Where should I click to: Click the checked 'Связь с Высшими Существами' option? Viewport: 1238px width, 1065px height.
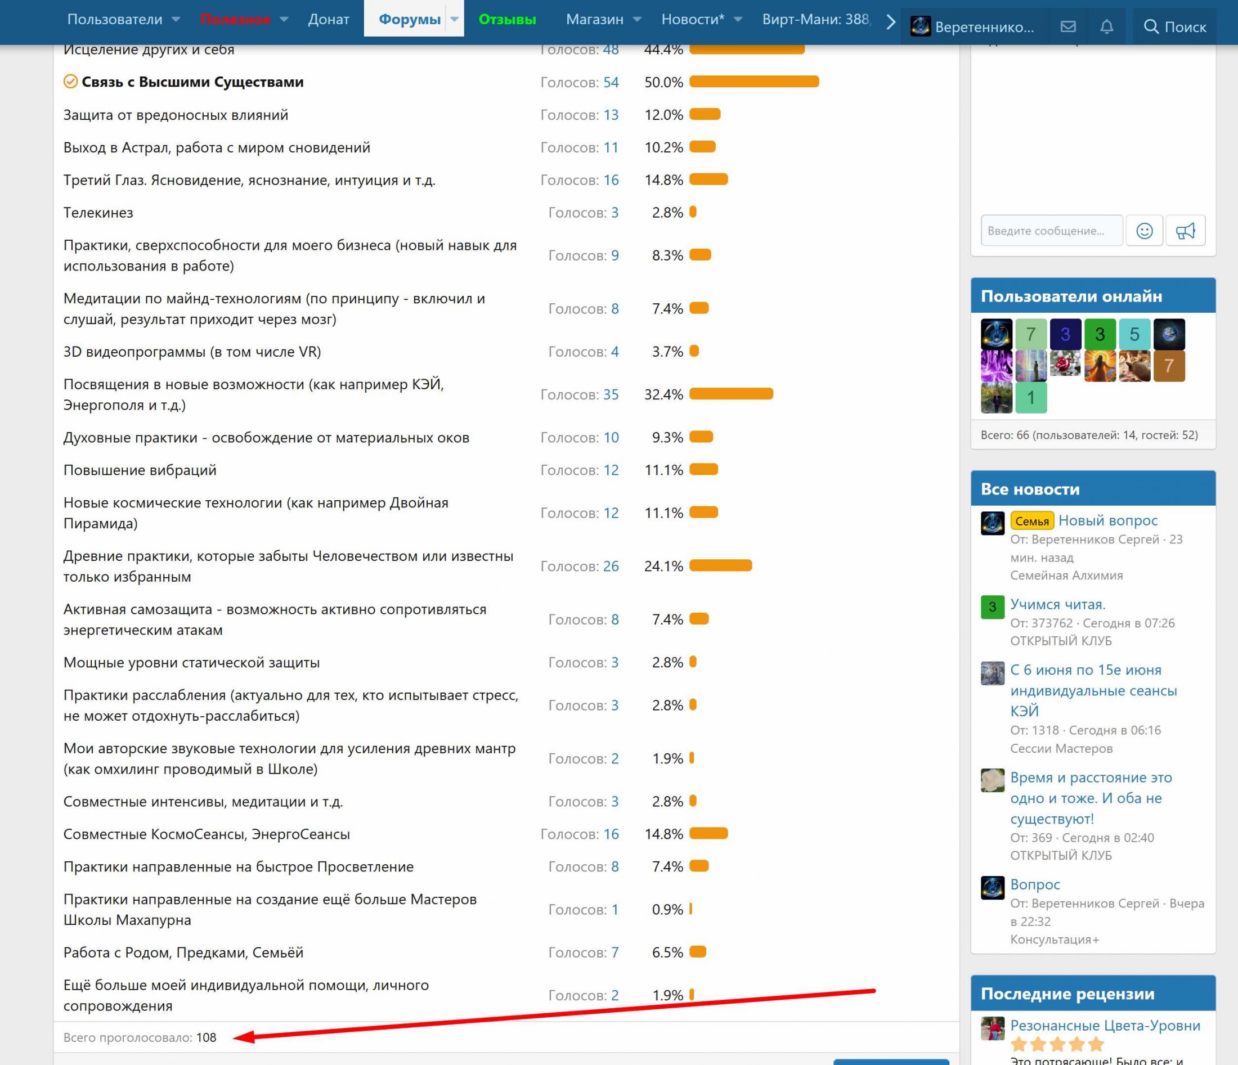click(192, 82)
